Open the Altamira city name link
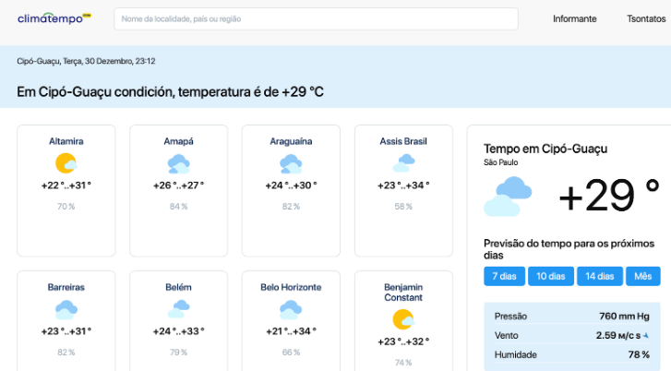This screenshot has height=371, width=671. (x=66, y=141)
